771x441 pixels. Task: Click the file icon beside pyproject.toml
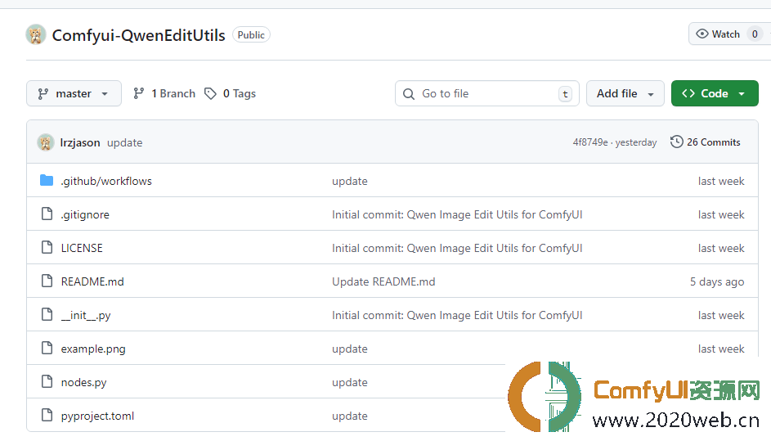pyautogui.click(x=47, y=415)
